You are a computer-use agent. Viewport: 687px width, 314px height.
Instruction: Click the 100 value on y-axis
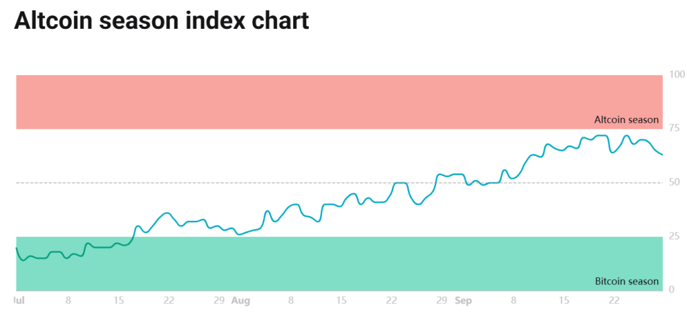pos(676,74)
